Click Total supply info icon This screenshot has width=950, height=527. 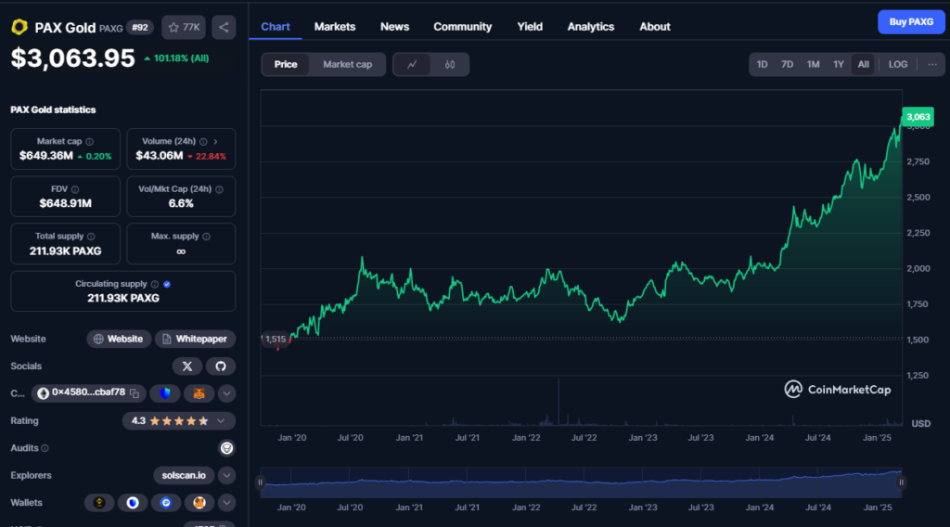tap(91, 237)
